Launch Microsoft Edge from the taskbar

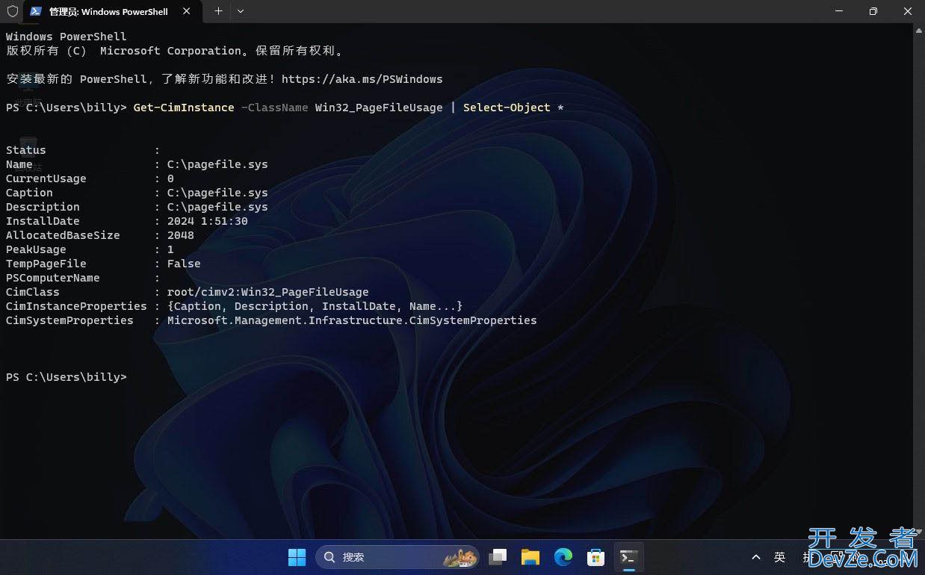pos(563,557)
